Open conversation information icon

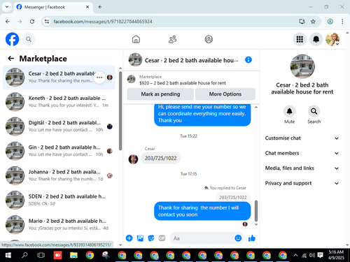(248, 60)
